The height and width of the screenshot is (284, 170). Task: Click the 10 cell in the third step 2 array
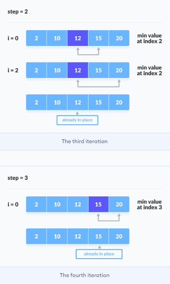[x=57, y=102]
